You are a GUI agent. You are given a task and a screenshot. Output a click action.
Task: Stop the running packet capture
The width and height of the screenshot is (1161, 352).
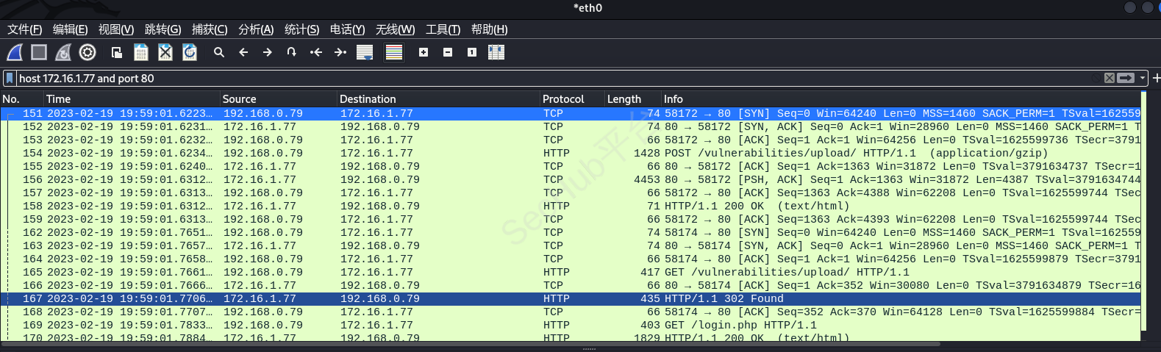(x=39, y=52)
